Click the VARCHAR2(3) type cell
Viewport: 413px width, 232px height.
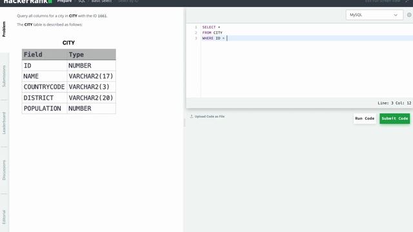[91, 87]
